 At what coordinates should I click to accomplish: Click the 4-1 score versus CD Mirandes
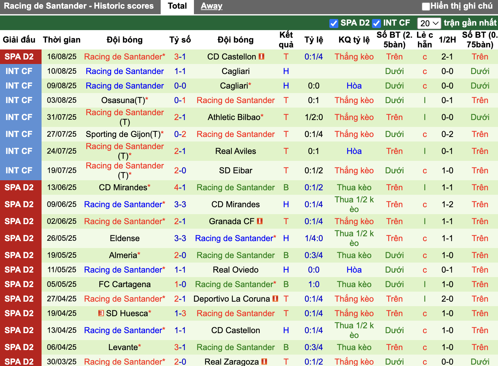point(180,187)
